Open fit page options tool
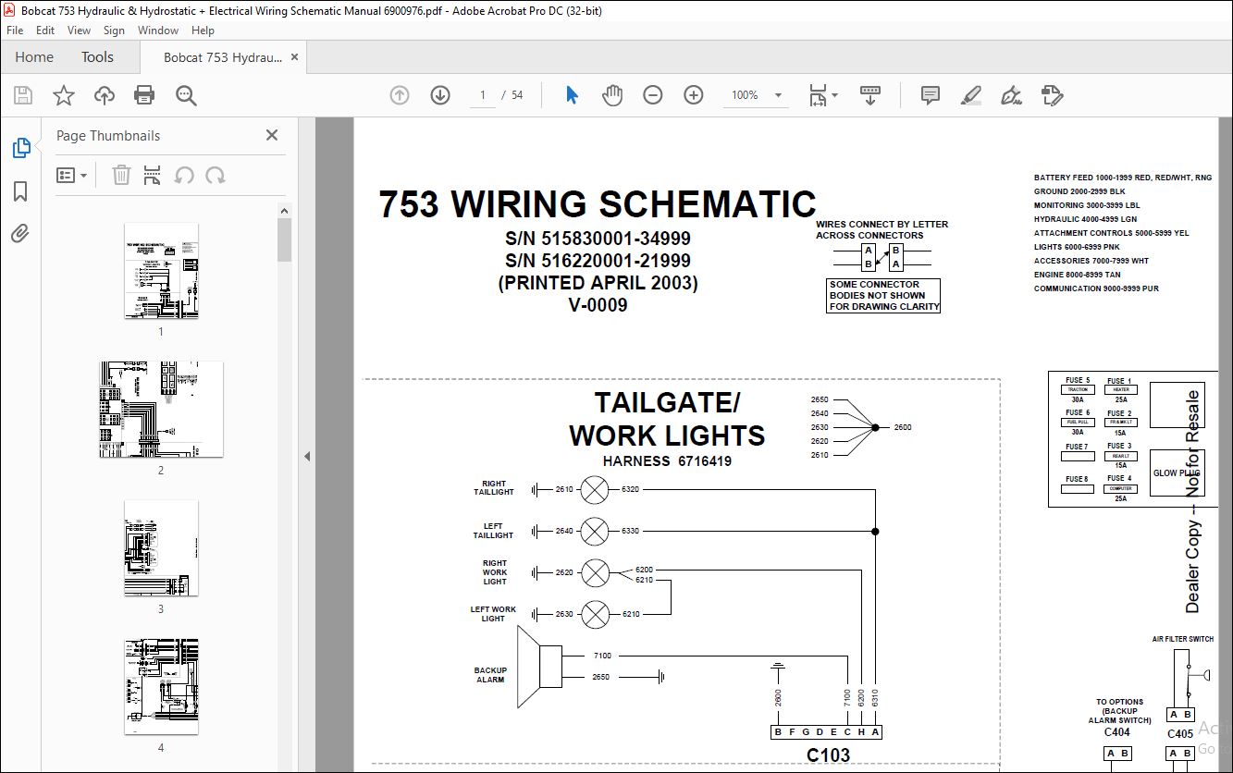This screenshot has height=773, width=1233. click(x=822, y=95)
